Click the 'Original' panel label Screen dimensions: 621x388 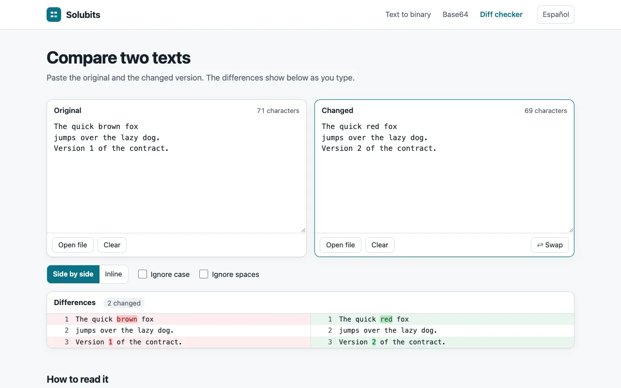[67, 111]
